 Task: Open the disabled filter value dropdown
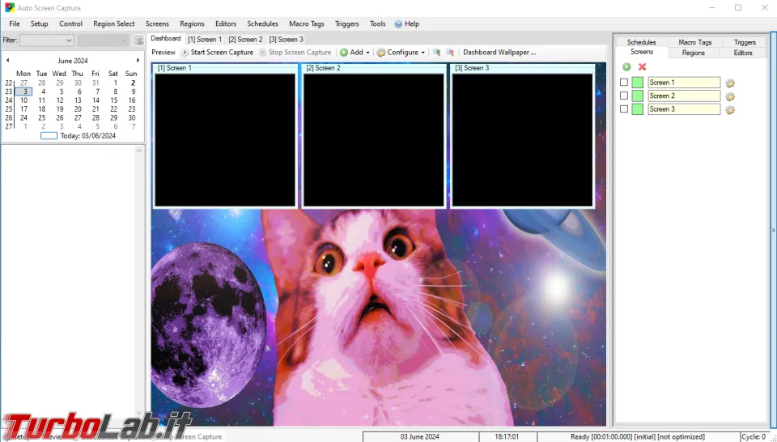click(x=103, y=40)
